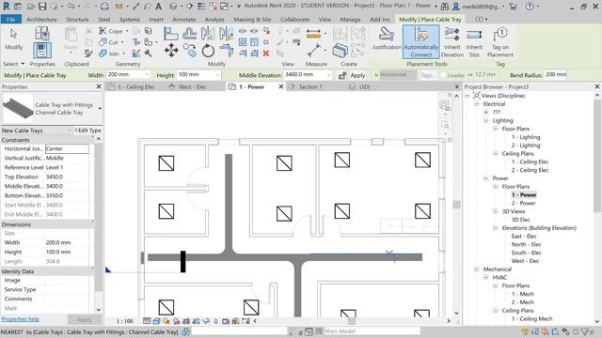This screenshot has width=602, height=338.
Task: Collapse the Lighting node in Project Browser
Action: tap(486, 121)
